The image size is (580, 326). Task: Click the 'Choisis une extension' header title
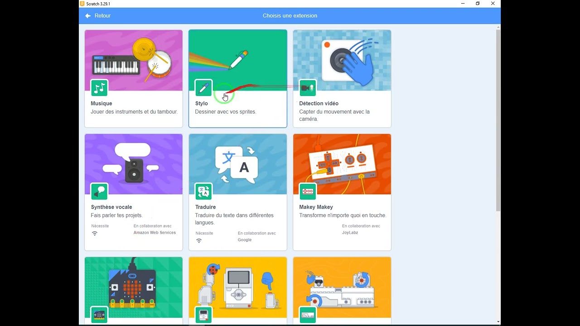click(290, 16)
